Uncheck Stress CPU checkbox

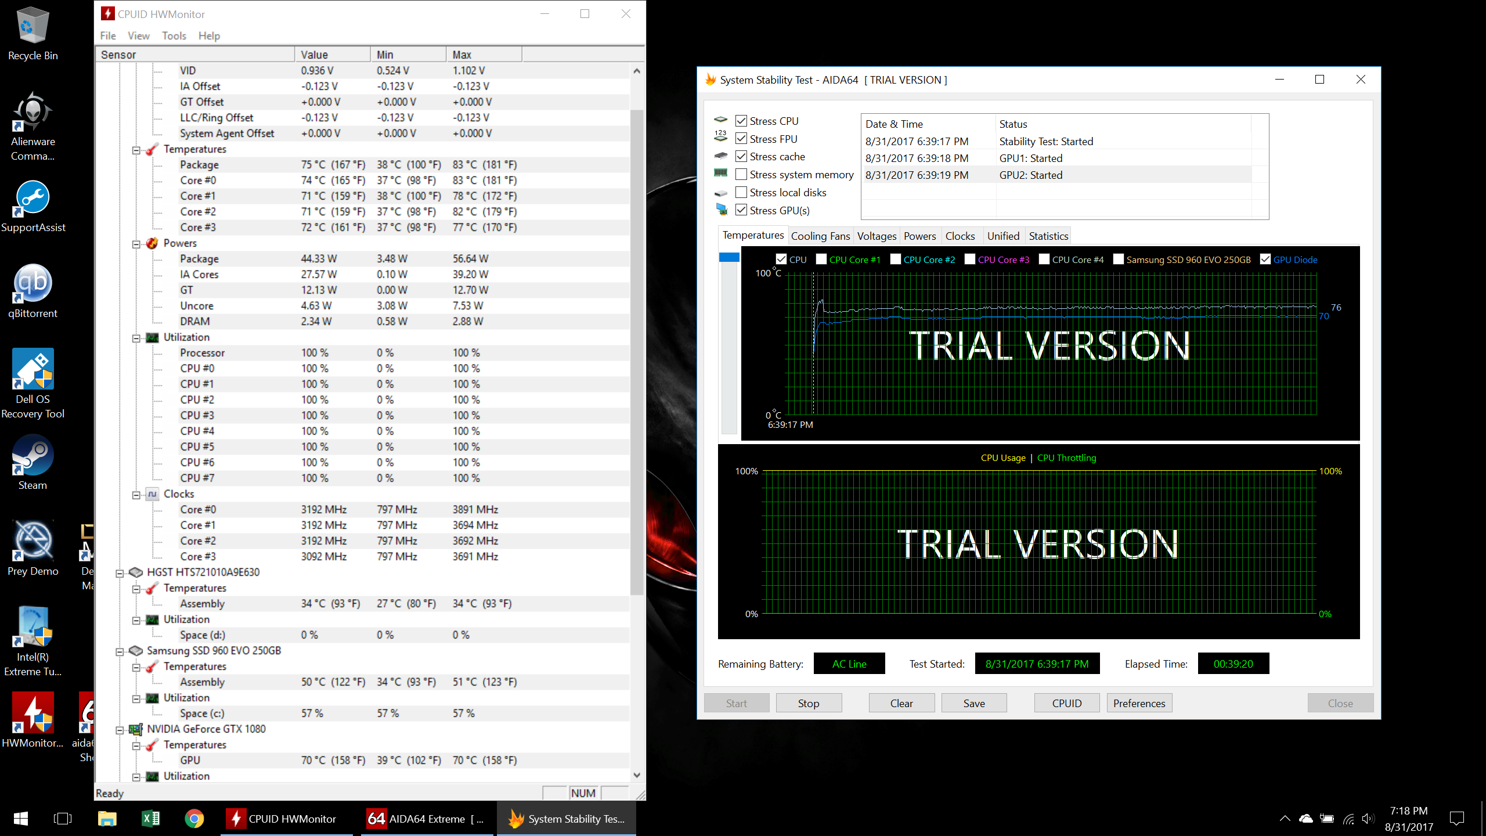pos(741,121)
